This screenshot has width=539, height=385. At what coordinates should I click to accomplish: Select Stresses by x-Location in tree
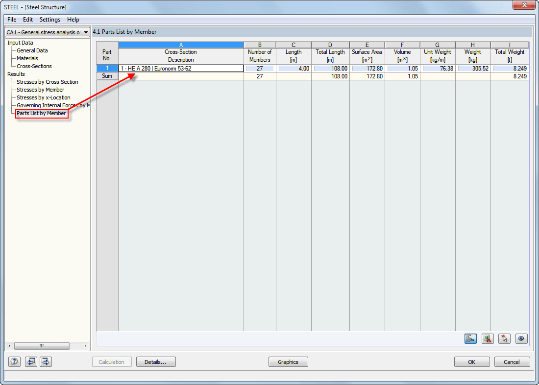[43, 97]
